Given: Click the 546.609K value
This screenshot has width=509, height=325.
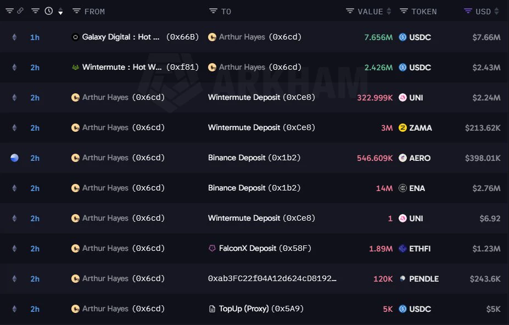Looking at the screenshot, I should point(375,158).
